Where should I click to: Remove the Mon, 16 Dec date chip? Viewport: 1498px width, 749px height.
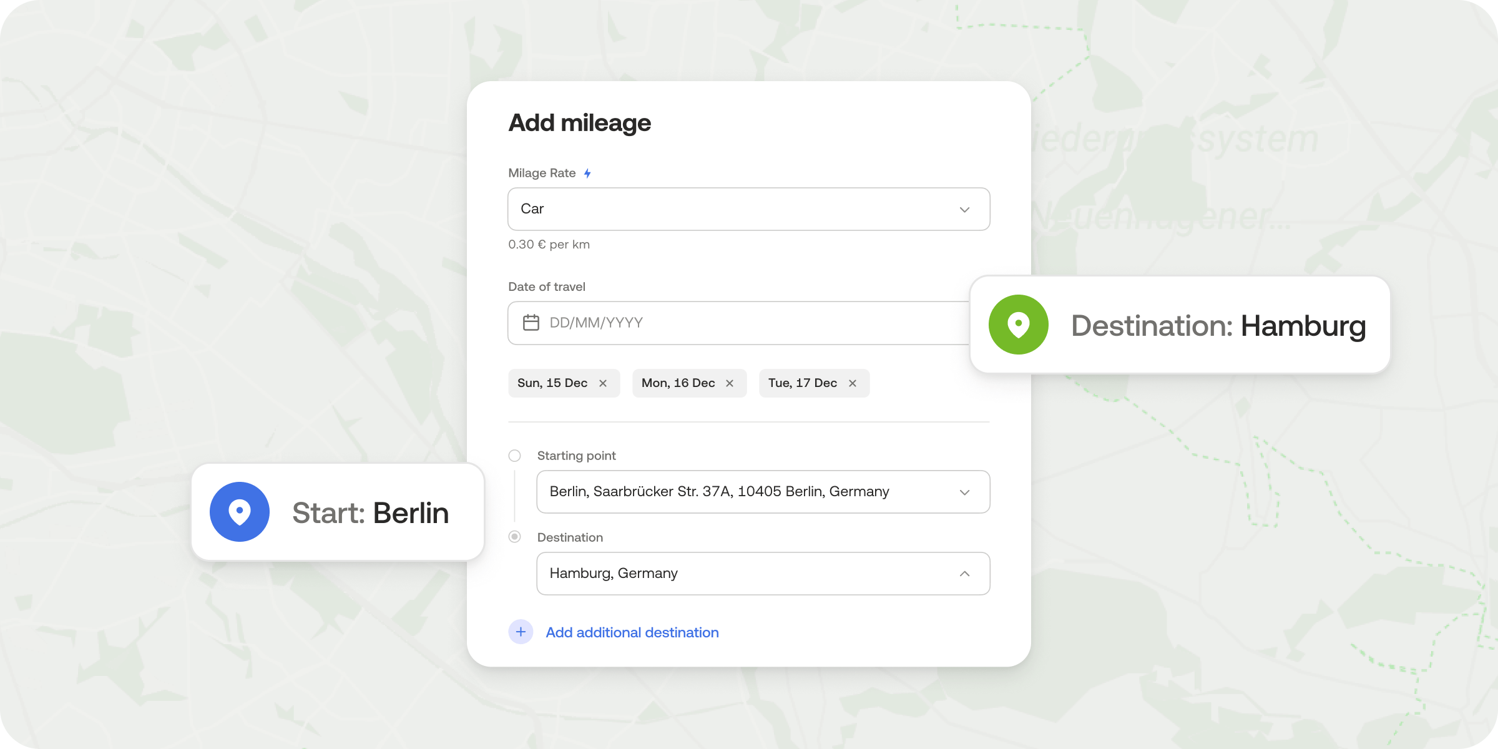(x=730, y=383)
